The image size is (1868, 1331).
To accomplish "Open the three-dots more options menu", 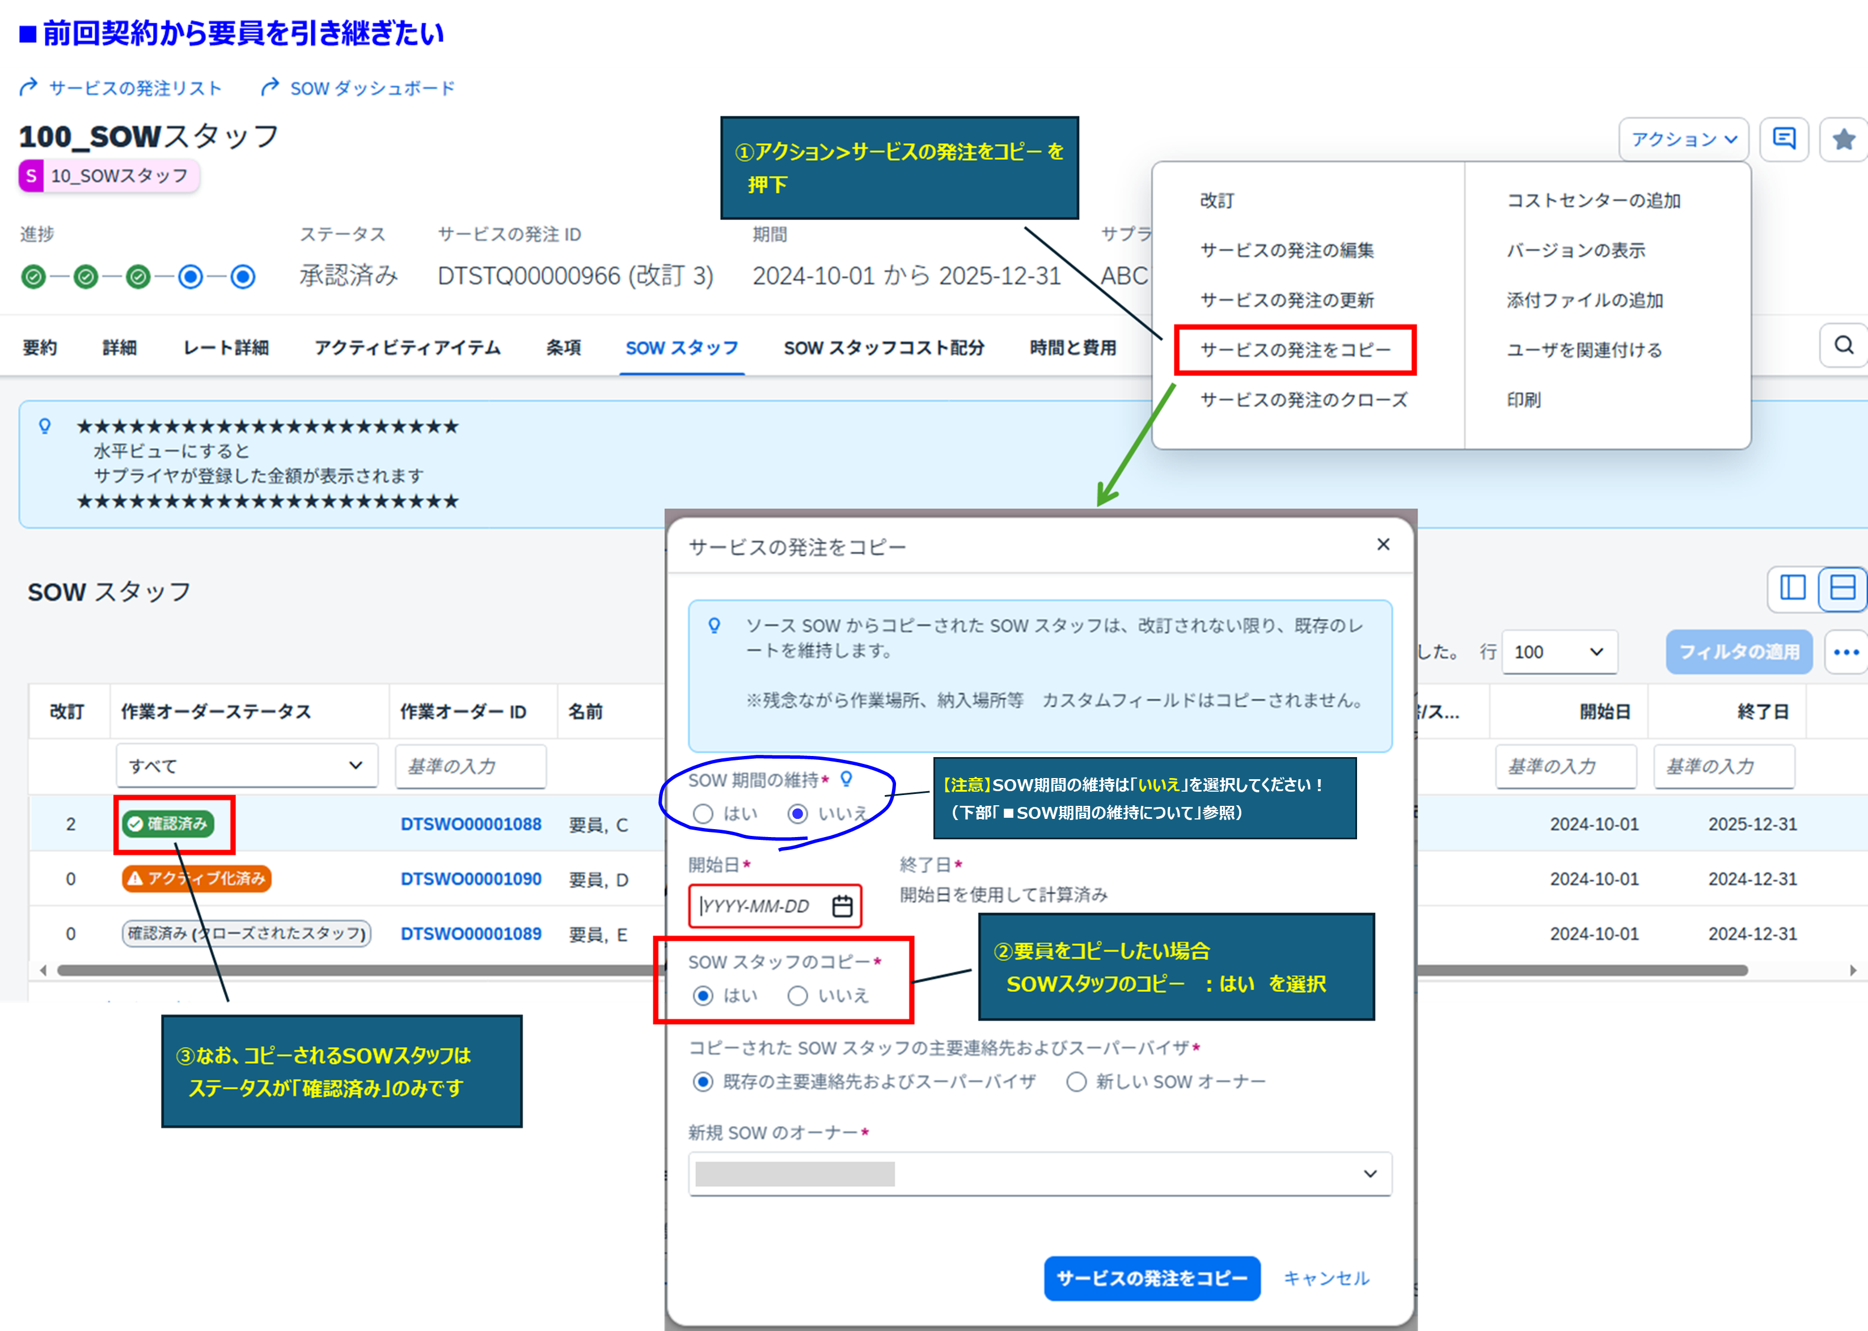I will pyautogui.click(x=1845, y=652).
